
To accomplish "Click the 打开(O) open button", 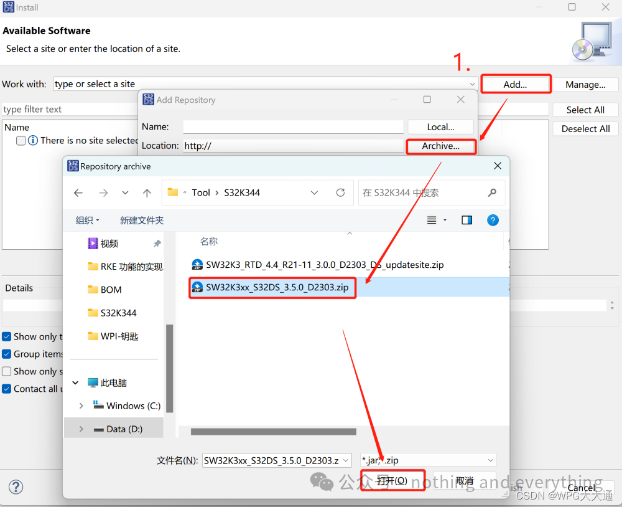I will click(x=392, y=481).
